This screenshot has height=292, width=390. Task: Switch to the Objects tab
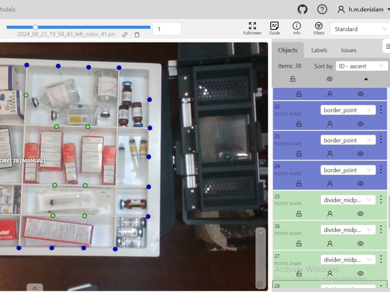point(288,50)
